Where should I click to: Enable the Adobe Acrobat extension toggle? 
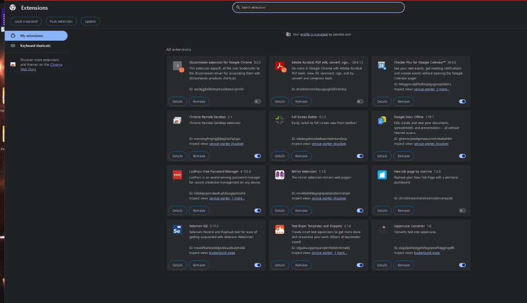[360, 101]
